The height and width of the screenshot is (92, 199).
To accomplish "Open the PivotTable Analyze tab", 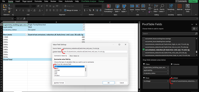I will [x=89, y=1].
